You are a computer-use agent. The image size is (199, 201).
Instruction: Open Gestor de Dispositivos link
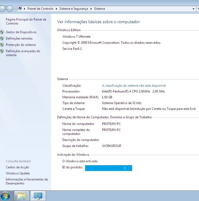(x=21, y=32)
